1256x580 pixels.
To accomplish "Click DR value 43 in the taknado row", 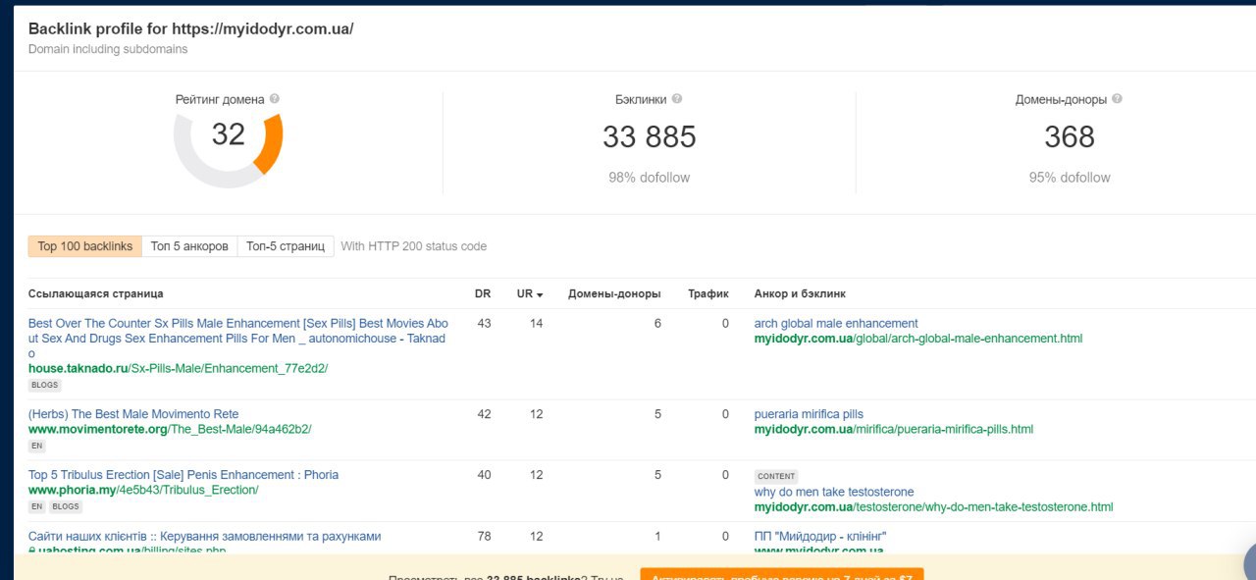I will [484, 323].
